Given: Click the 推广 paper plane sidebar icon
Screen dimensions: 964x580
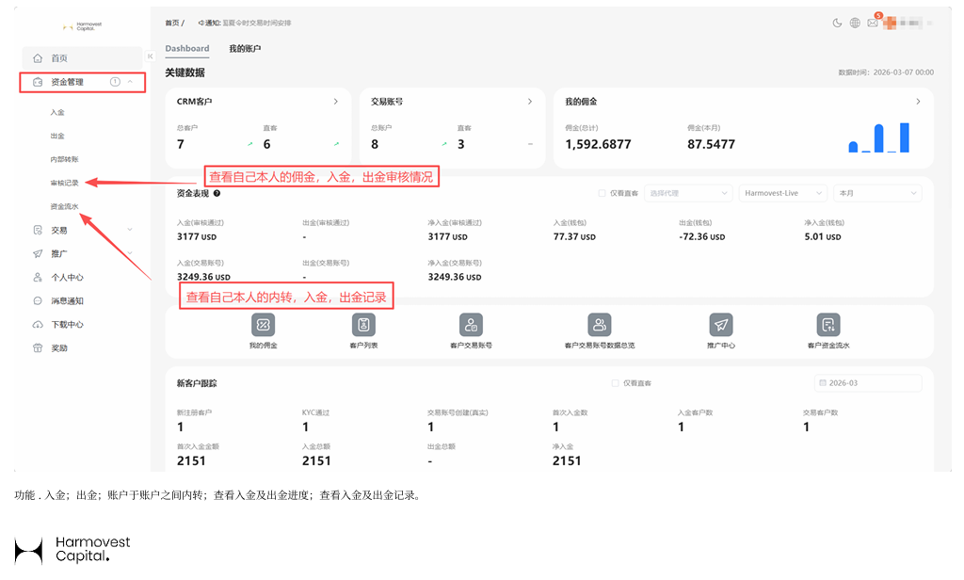Looking at the screenshot, I should coord(38,253).
